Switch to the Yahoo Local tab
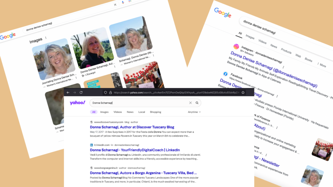The width and height of the screenshot is (333, 187). pyautogui.click(x=142, y=112)
